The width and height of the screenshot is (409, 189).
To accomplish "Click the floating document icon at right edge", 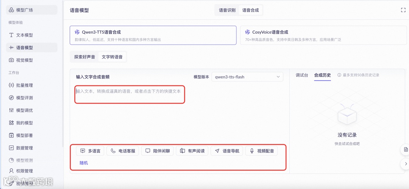I will [405, 149].
